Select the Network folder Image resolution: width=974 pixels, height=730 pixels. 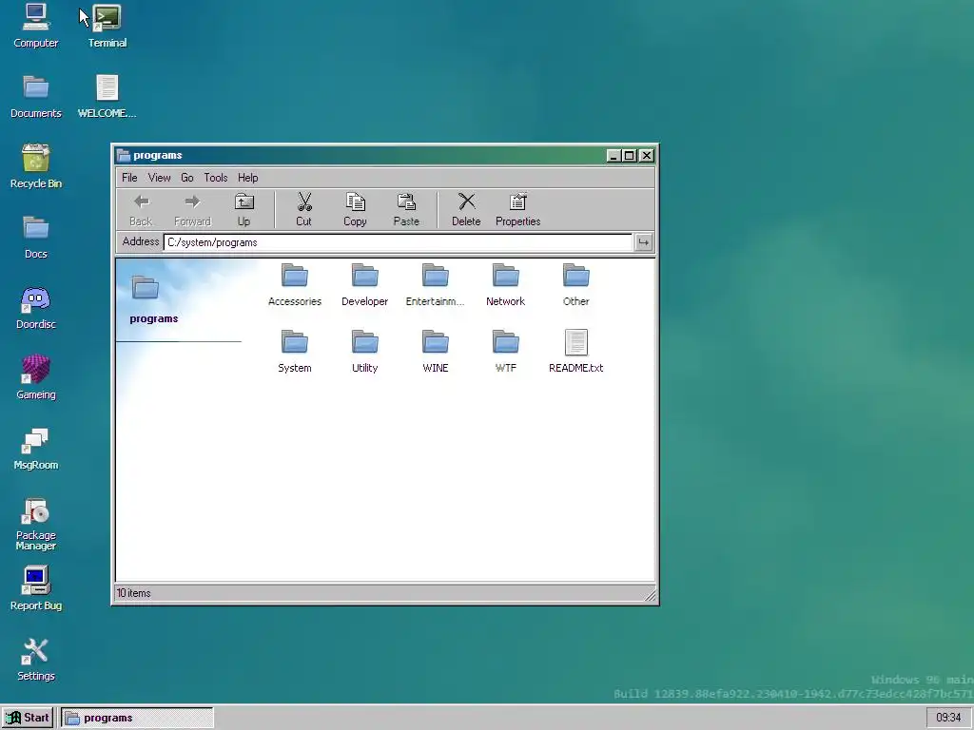coord(505,285)
